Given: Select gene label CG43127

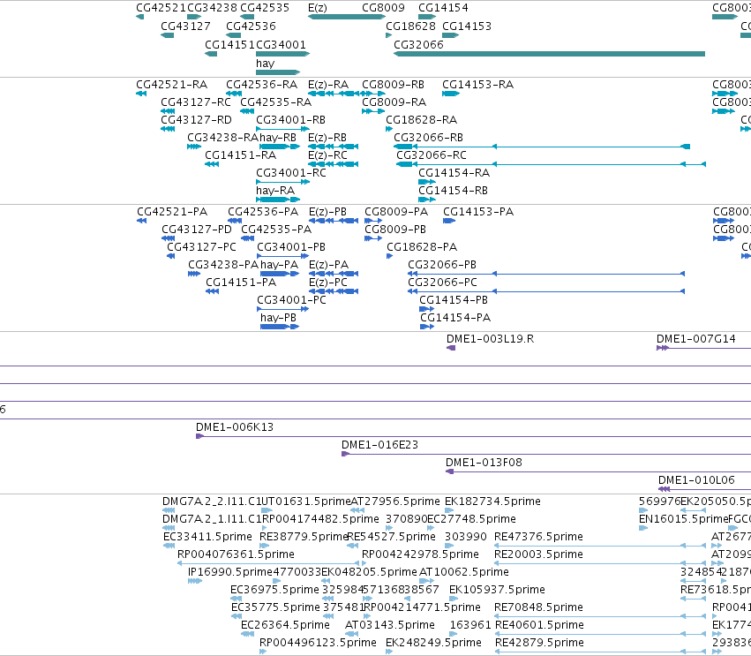Looking at the screenshot, I should click(186, 26).
